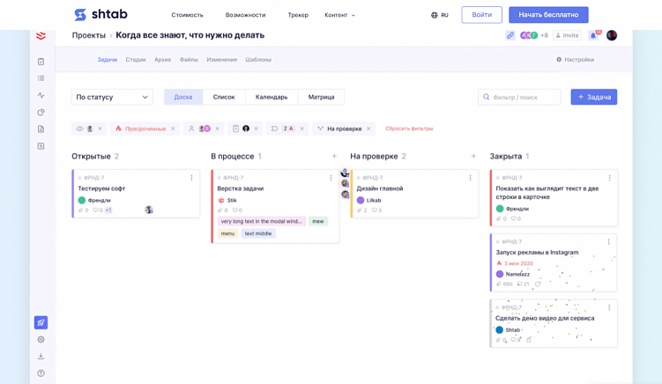Add a stage with plus next to В процессе
Image resolution: width=662 pixels, height=384 pixels.
(334, 156)
